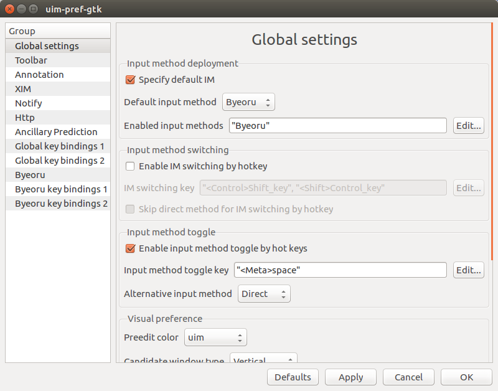Image resolution: width=498 pixels, height=391 pixels.
Task: Select the XIM group
Action: coord(23,89)
